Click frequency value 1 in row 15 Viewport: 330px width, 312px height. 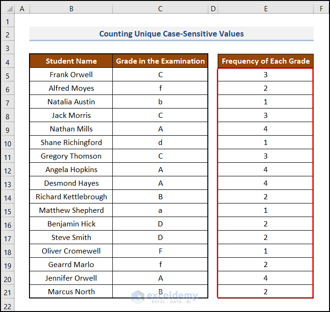[265, 210]
